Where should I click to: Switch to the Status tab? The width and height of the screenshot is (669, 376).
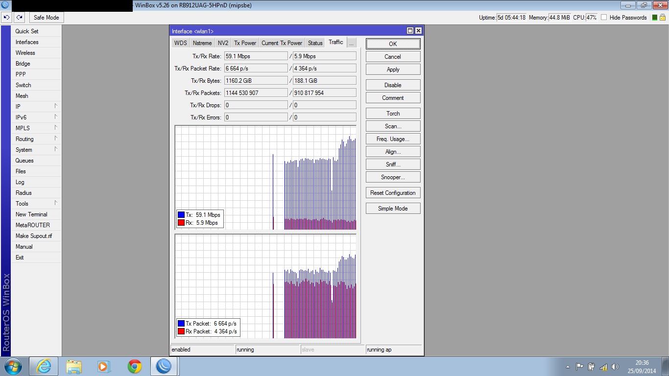[x=315, y=43]
